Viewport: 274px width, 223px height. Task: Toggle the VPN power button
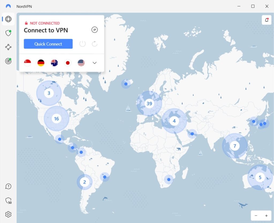(82, 44)
